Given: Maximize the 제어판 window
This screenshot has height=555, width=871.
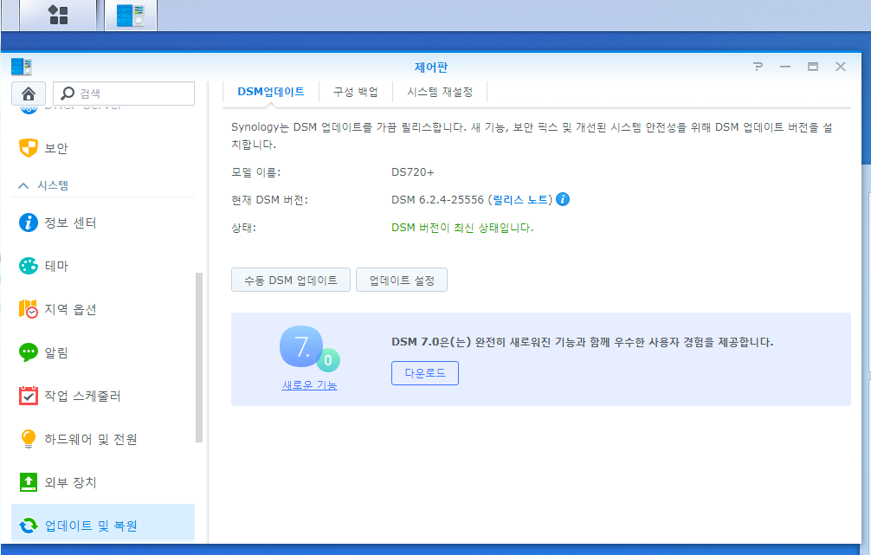Looking at the screenshot, I should (813, 67).
